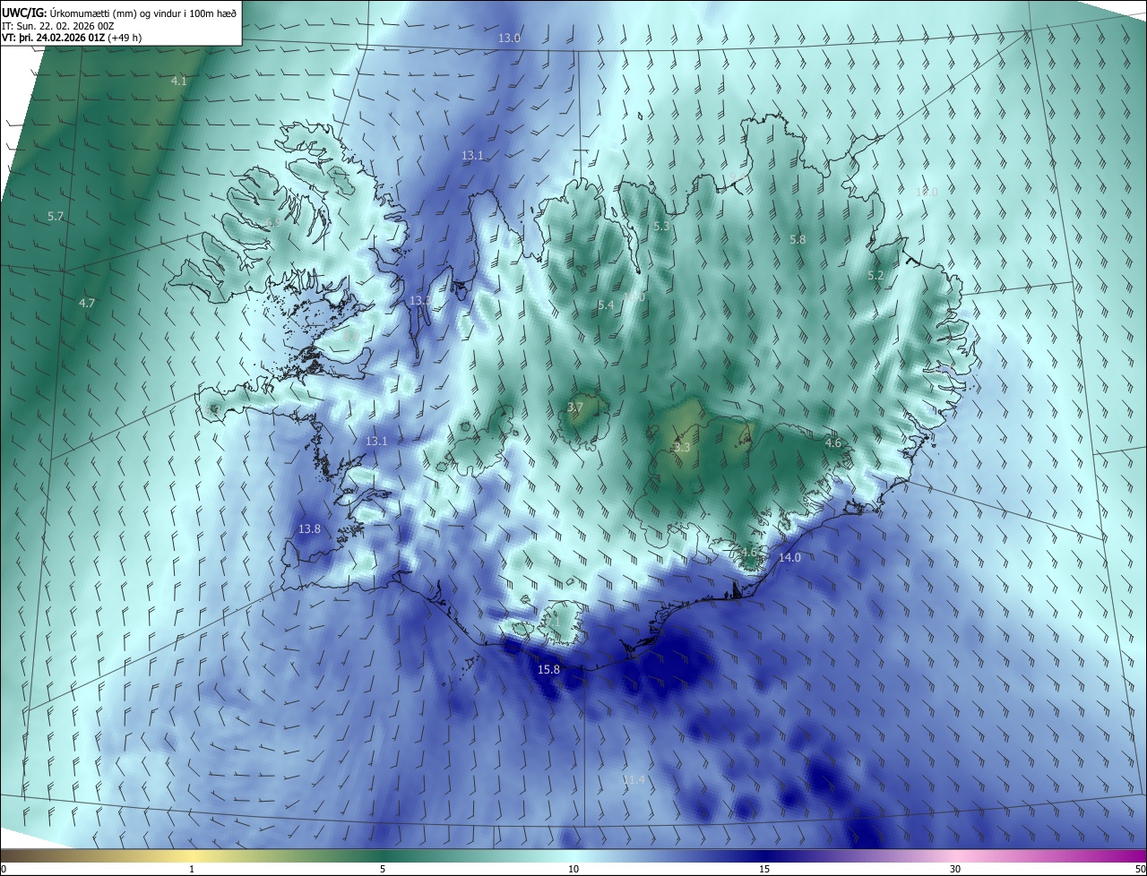Image resolution: width=1147 pixels, height=876 pixels.
Task: Click the 13.8 value label
Action: [x=309, y=529]
